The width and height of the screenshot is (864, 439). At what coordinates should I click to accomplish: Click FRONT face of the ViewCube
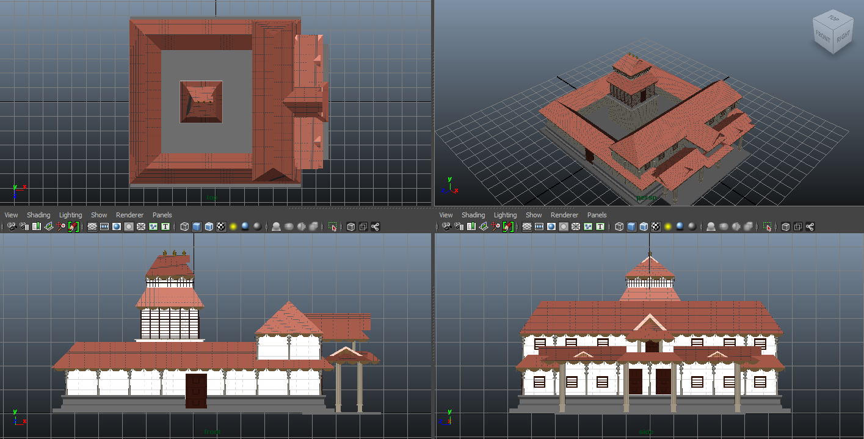coord(822,37)
